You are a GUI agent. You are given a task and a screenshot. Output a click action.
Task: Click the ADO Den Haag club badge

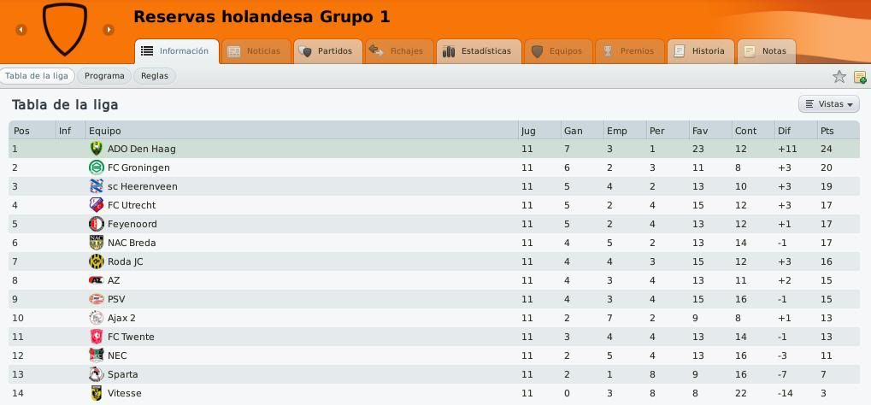tap(96, 149)
